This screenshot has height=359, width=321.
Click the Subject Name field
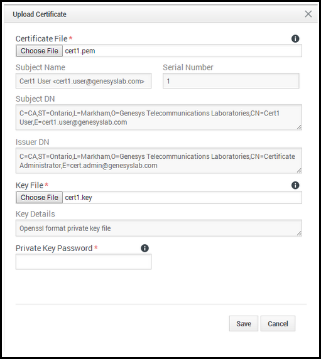pyautogui.click(x=84, y=81)
